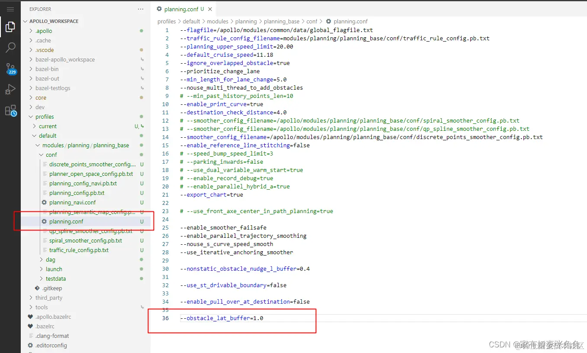Open planner_open_space_config.pb.txt file
This screenshot has width=587, height=353.
click(x=91, y=174)
